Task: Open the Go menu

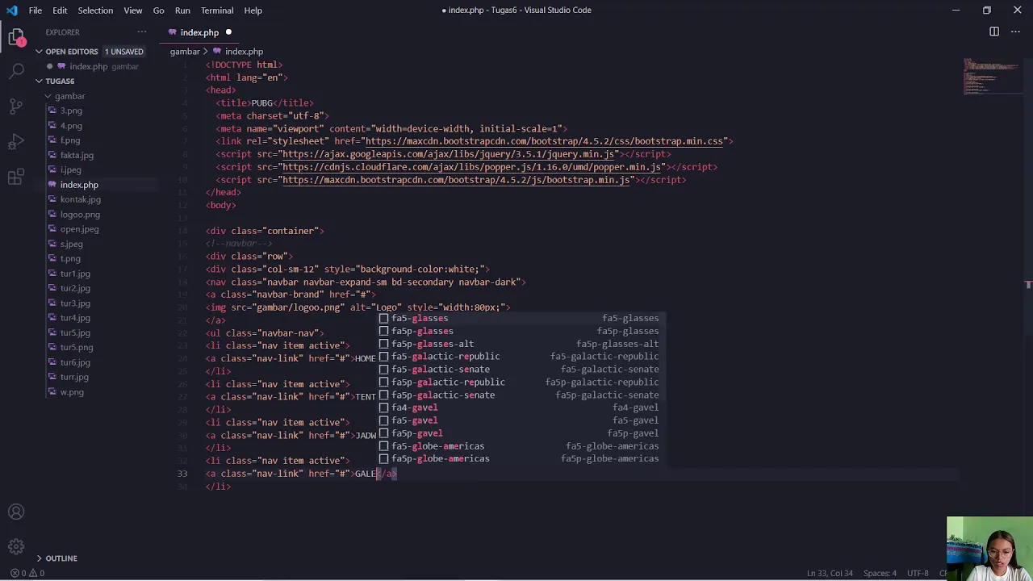Action: (x=158, y=10)
